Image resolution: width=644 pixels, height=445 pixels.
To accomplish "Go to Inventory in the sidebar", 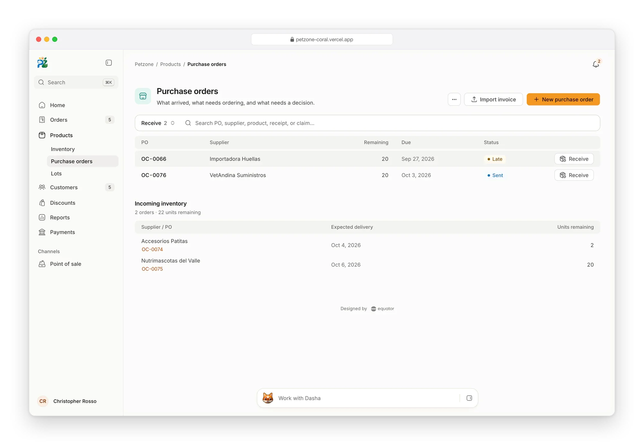I will 63,149.
